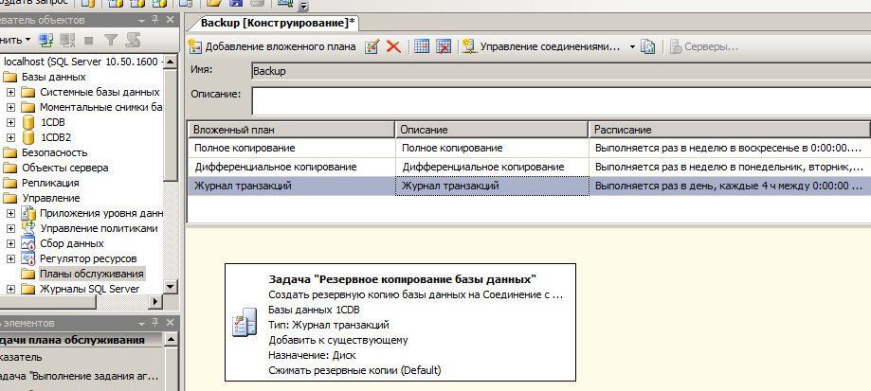The image size is (871, 391).
Task: Expand Системные базы данных node
Action: pyautogui.click(x=10, y=92)
